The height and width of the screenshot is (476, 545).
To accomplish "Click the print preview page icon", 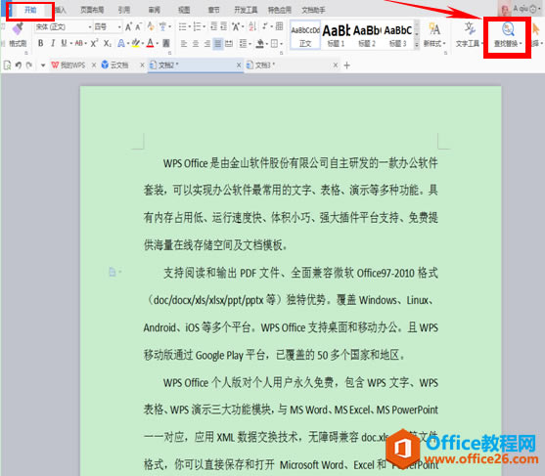I will point(7,65).
